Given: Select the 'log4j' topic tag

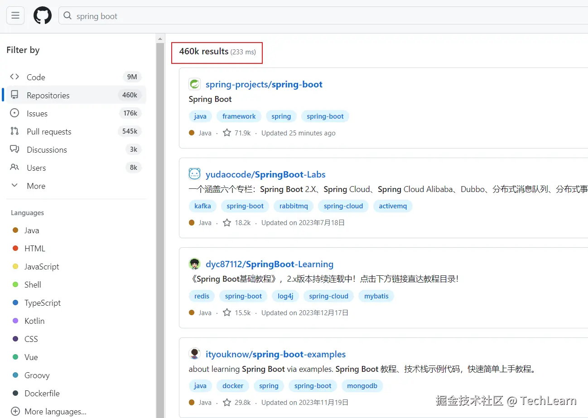Looking at the screenshot, I should click(x=285, y=296).
